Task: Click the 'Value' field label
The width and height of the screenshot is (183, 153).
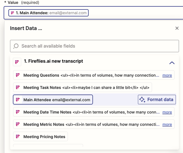Action: point(13,2)
